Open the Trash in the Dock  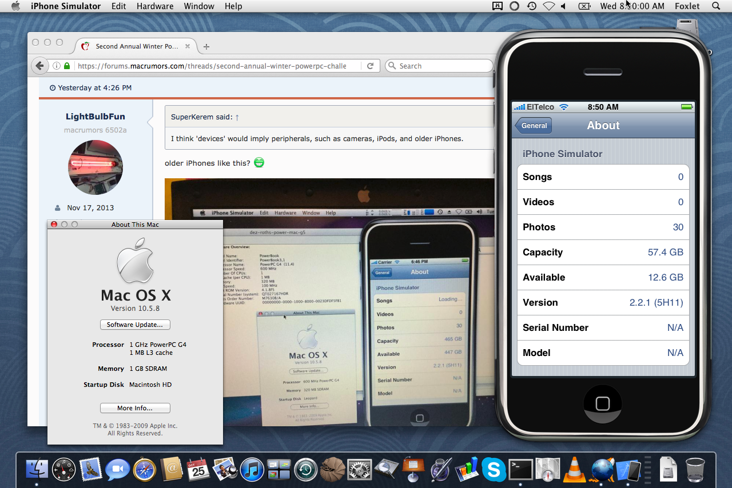point(695,470)
